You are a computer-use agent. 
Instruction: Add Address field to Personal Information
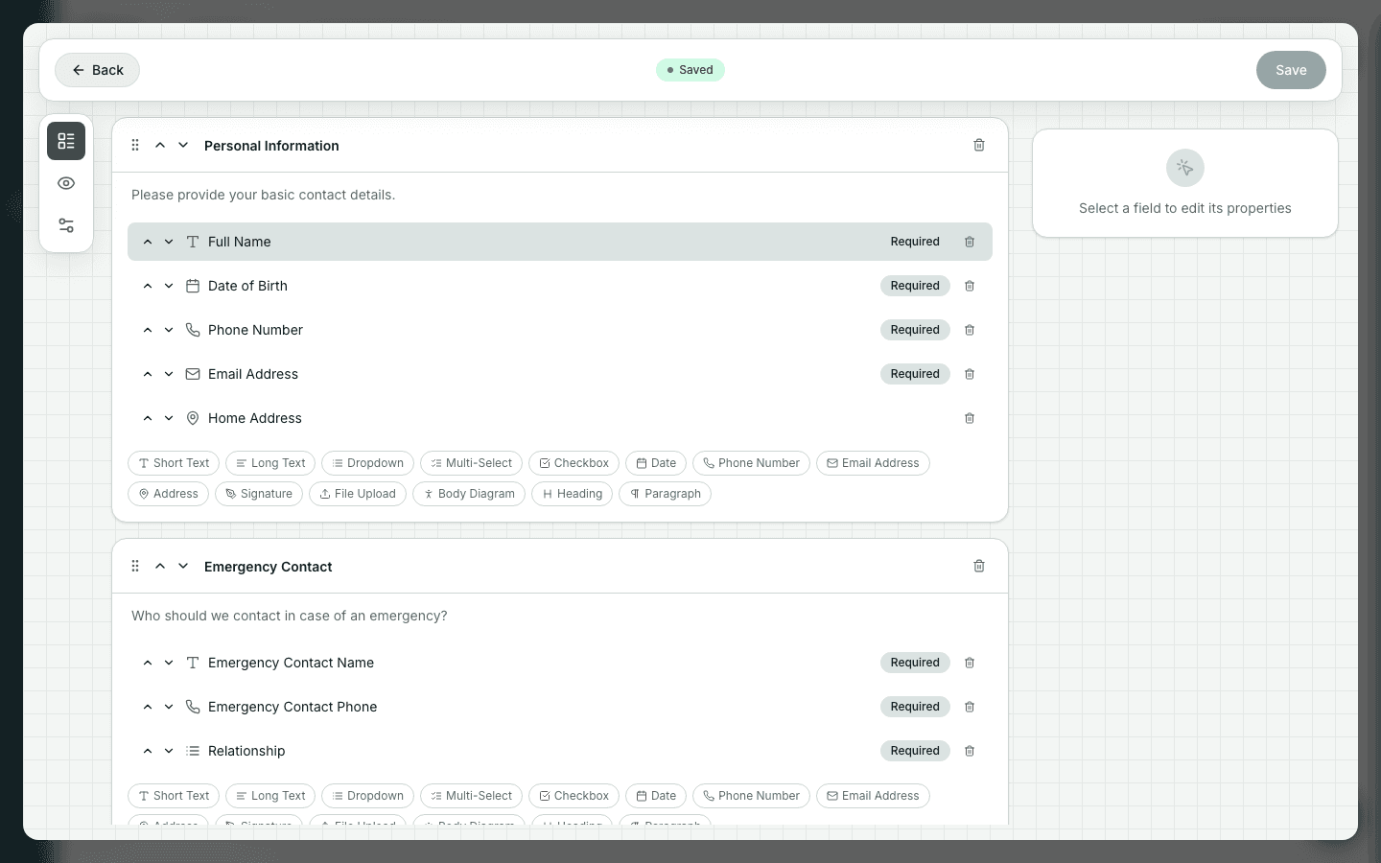pyautogui.click(x=168, y=494)
